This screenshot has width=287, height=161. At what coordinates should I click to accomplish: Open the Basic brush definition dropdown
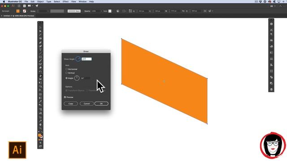coord(82,11)
